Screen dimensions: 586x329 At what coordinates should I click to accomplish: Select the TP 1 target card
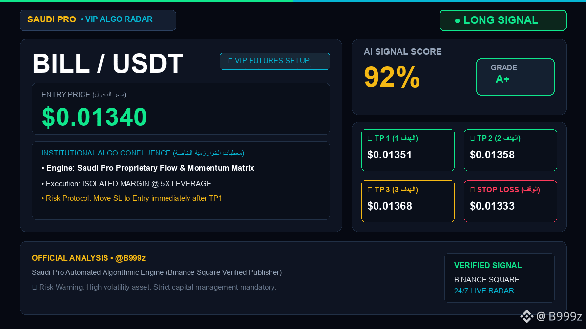pyautogui.click(x=408, y=150)
